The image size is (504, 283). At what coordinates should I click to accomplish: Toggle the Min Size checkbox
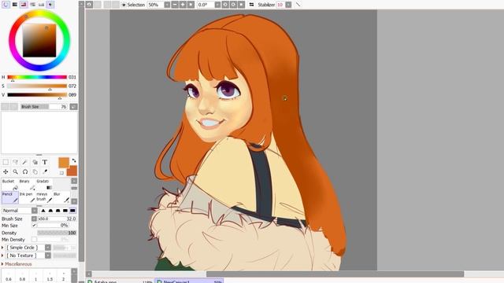(34, 226)
